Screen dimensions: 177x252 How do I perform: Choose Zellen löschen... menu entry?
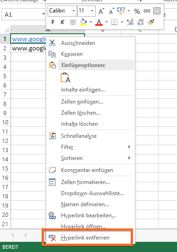(91, 113)
